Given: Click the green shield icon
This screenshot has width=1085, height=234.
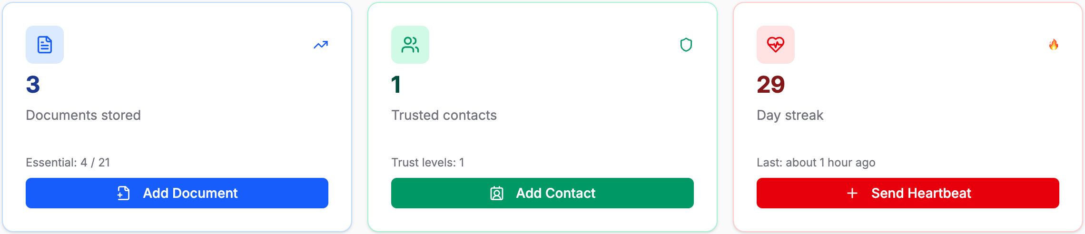Looking at the screenshot, I should pyautogui.click(x=686, y=45).
